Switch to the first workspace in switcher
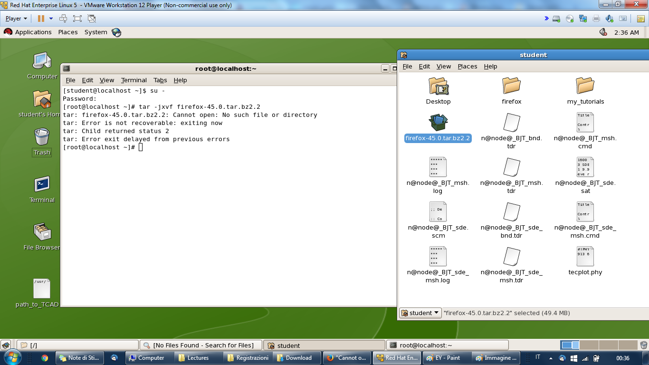This screenshot has height=365, width=649. point(570,345)
